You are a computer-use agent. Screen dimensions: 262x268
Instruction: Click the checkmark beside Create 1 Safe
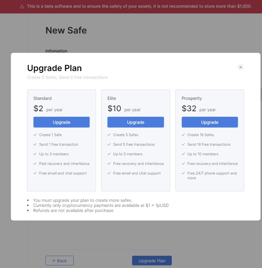point(35,135)
